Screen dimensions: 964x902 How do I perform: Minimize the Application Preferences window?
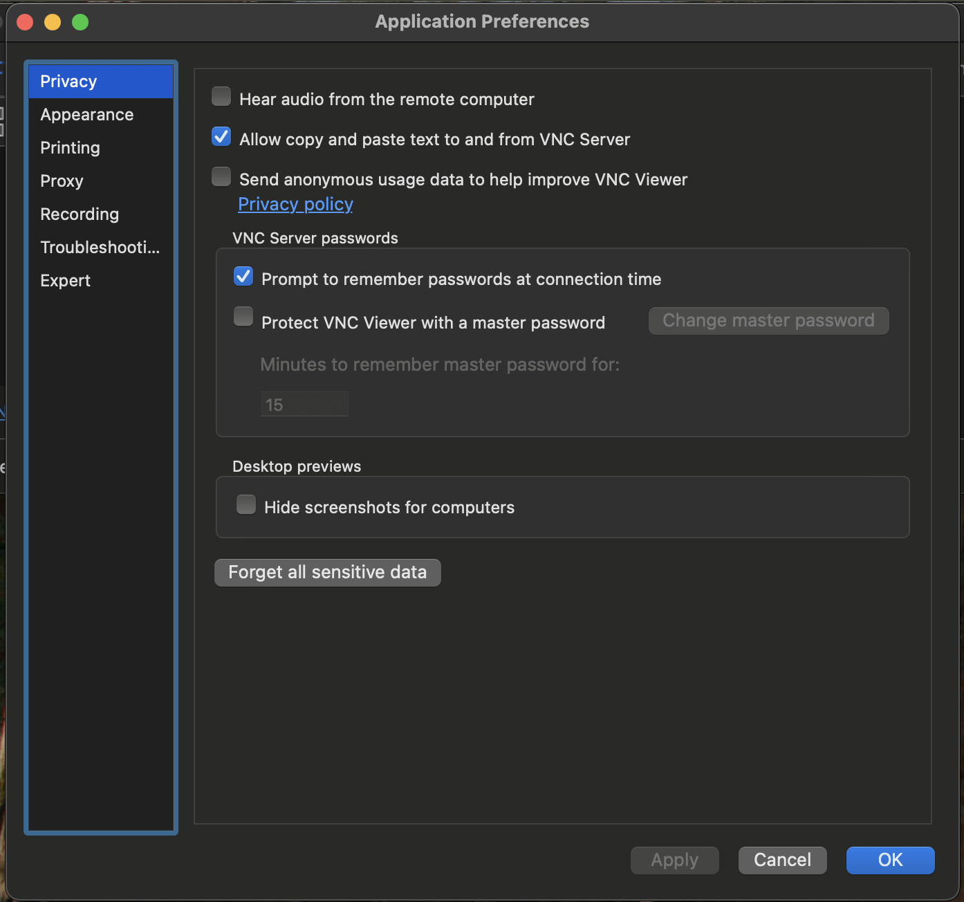click(53, 22)
